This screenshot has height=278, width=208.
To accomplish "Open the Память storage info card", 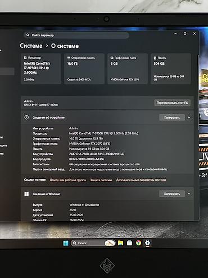I will click(x=171, y=69).
